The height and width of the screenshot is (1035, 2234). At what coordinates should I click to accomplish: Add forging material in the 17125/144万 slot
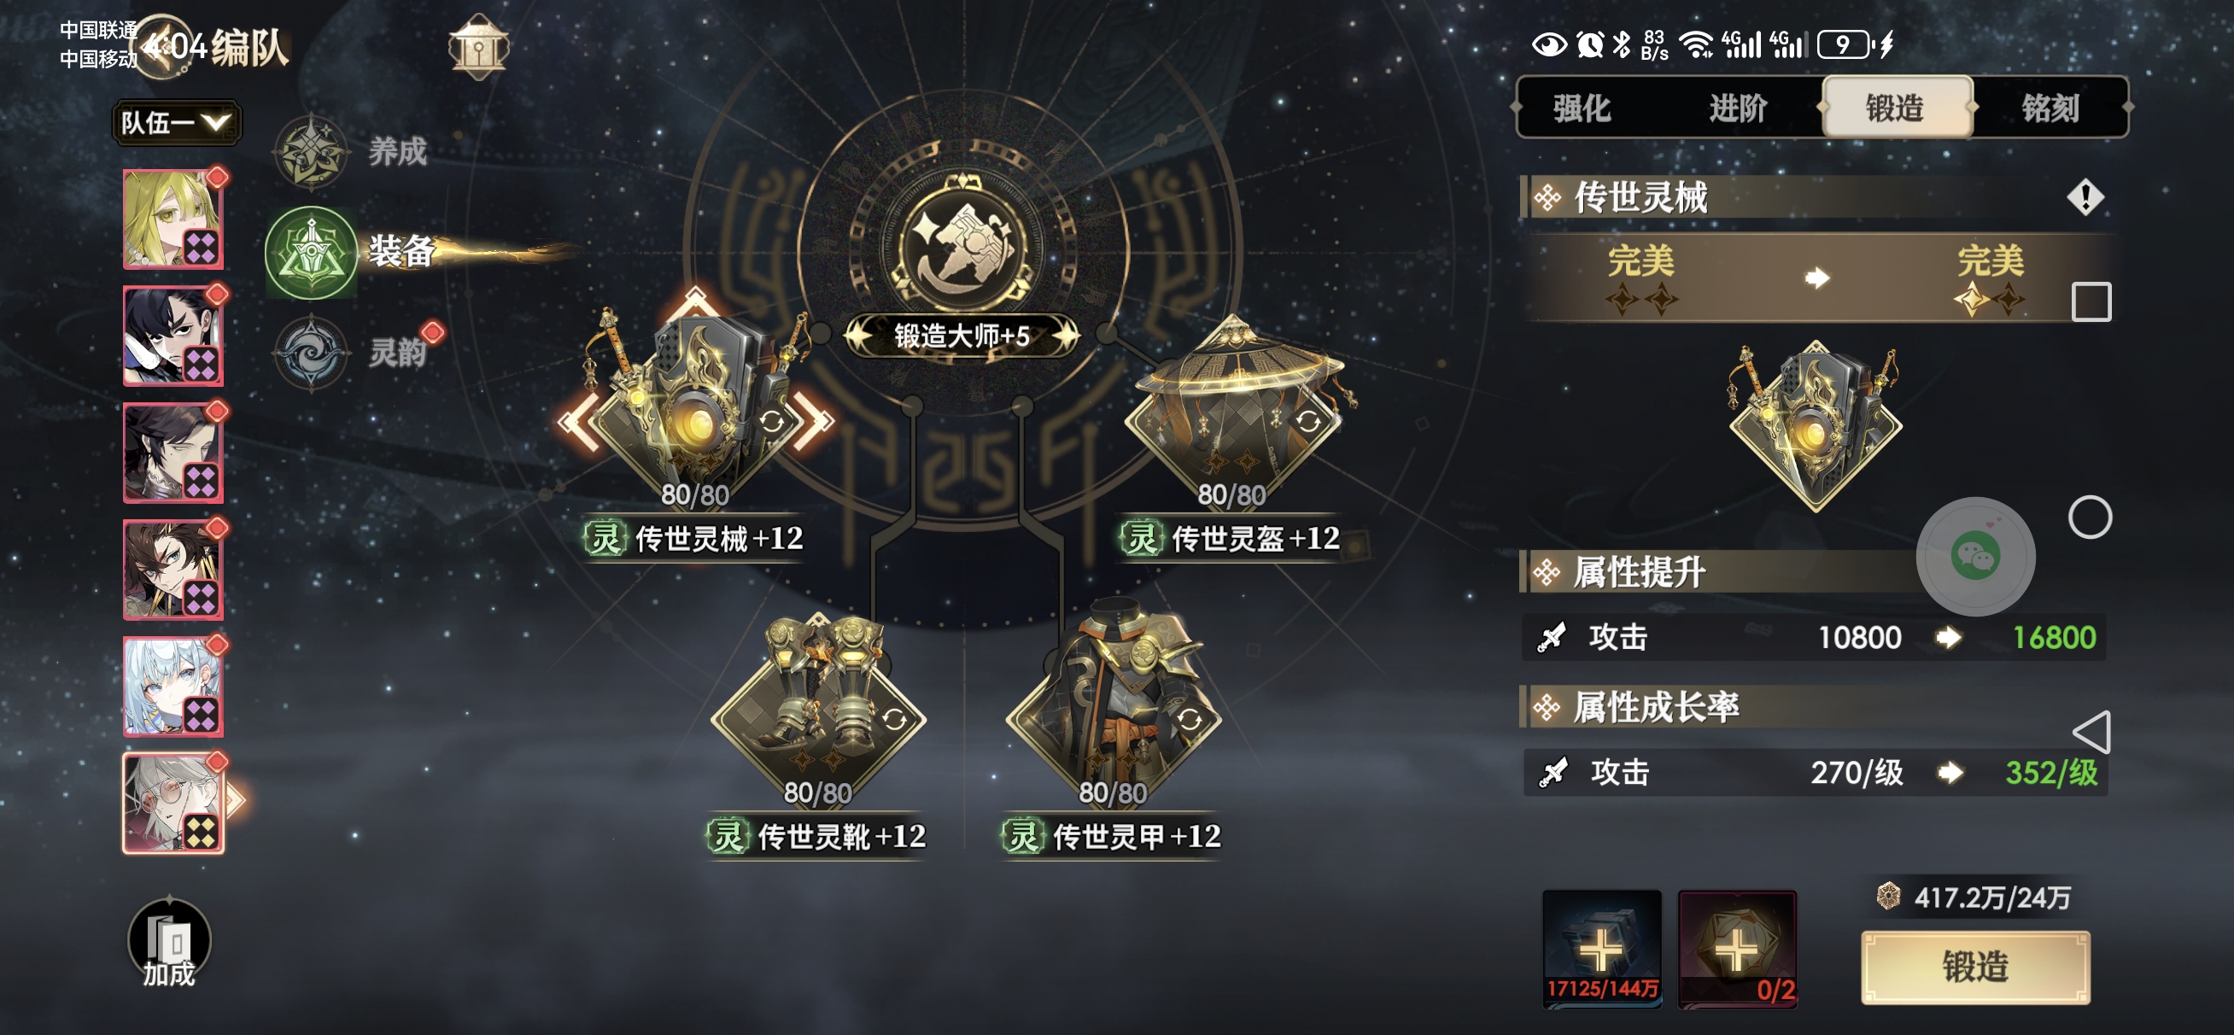pyautogui.click(x=1601, y=949)
